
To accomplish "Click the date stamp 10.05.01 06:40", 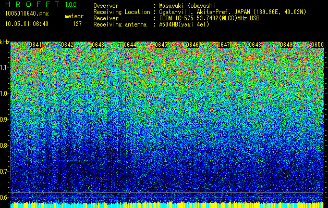I will pos(27,24).
